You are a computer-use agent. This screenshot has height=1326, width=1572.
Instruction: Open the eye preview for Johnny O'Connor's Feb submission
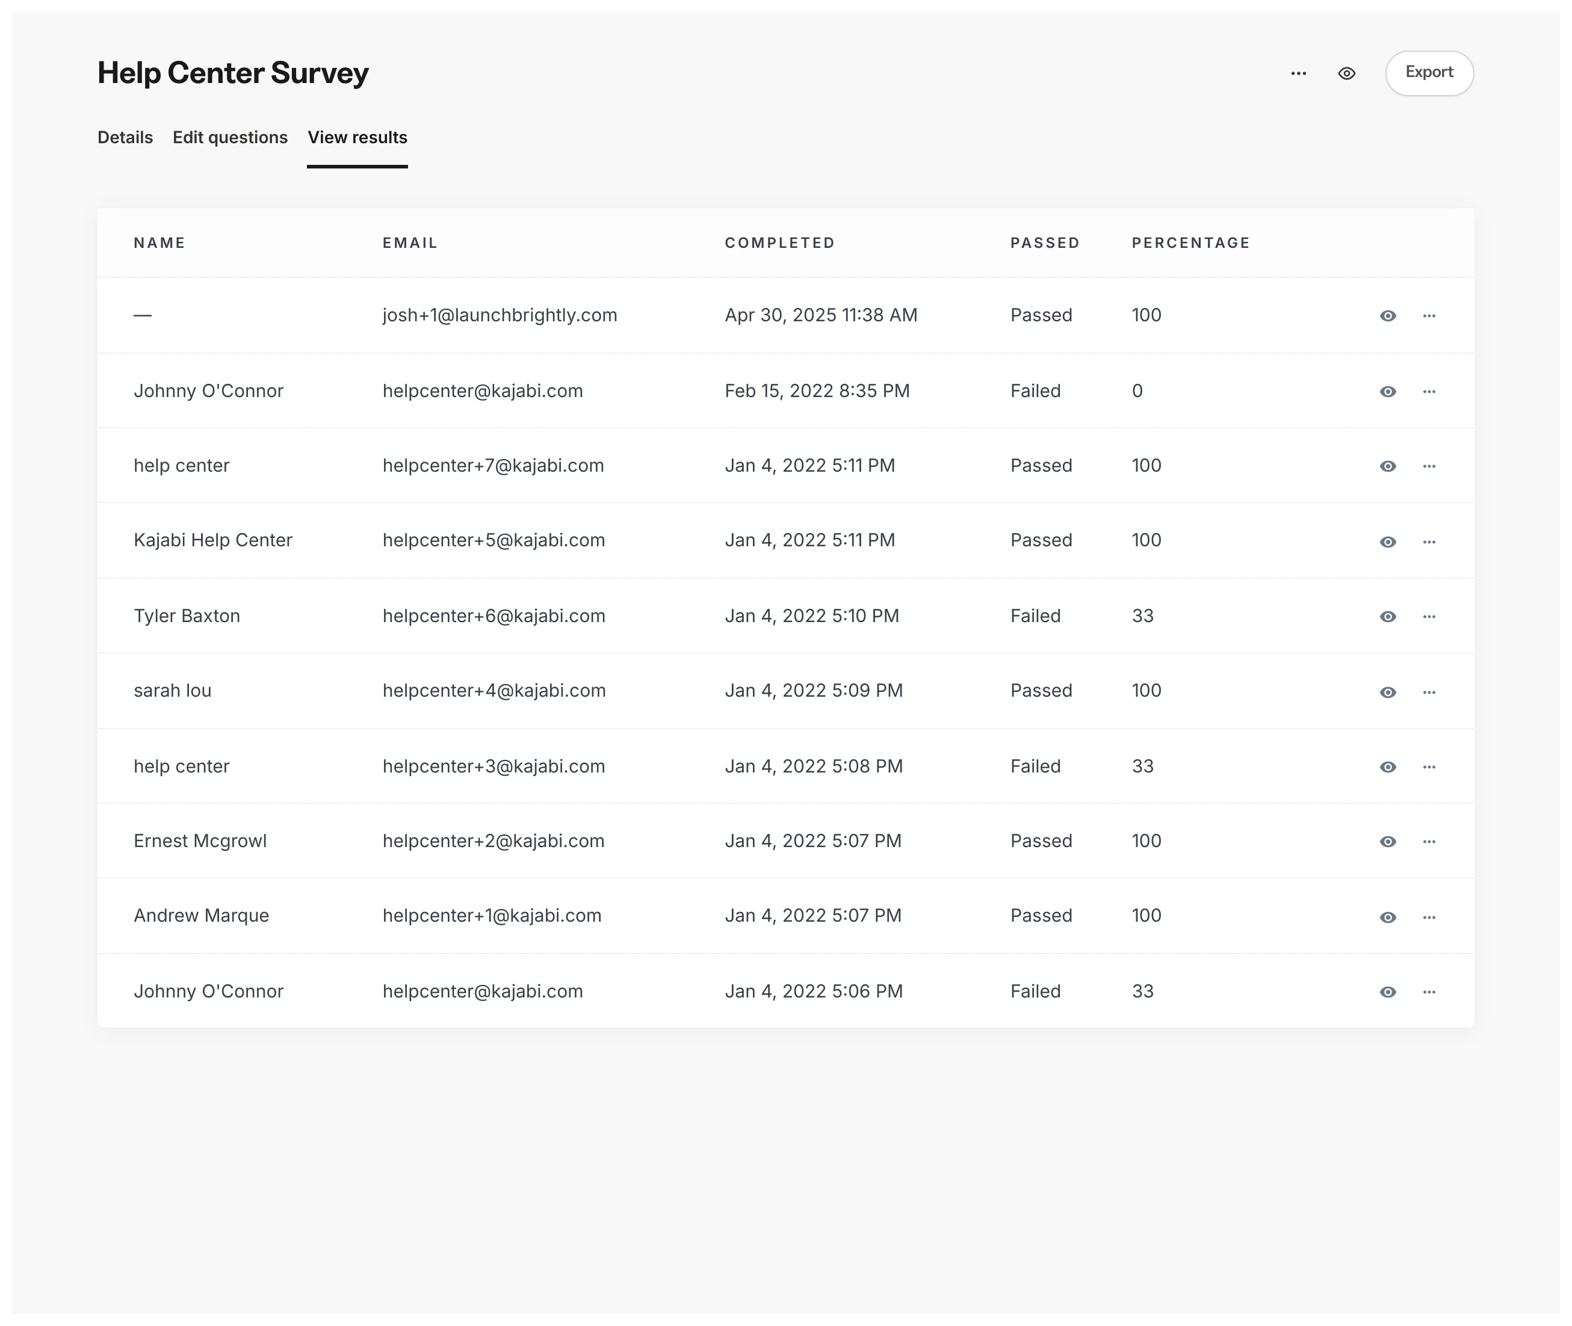point(1388,390)
